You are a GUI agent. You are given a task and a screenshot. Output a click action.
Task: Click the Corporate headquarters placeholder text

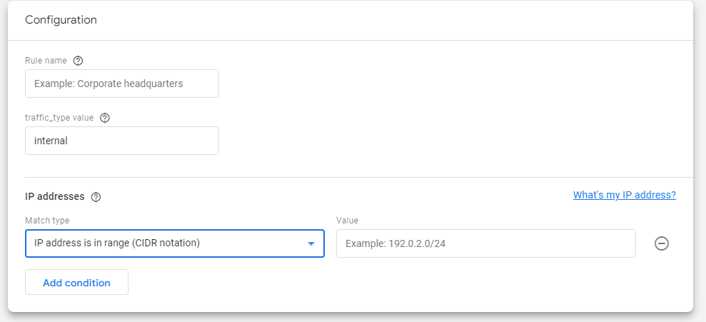[109, 84]
